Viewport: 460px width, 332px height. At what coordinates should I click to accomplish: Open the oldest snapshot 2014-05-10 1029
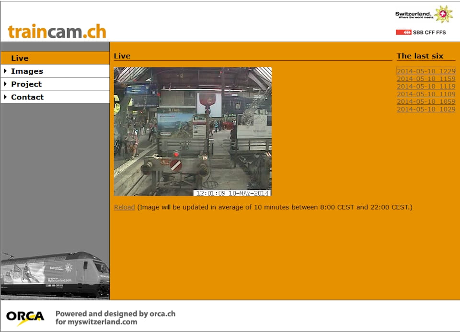click(426, 110)
